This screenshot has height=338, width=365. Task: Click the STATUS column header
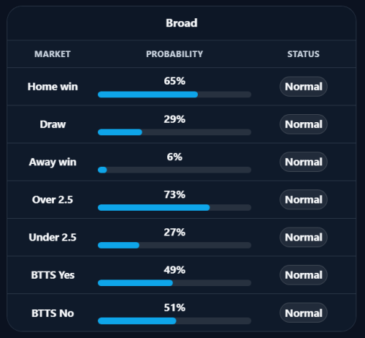pos(303,54)
